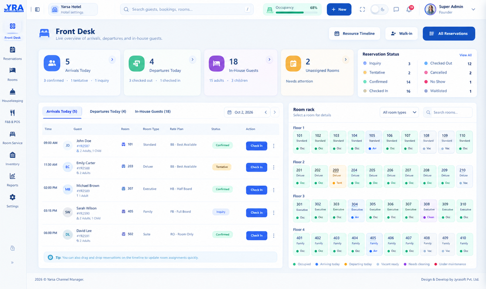This screenshot has width=486, height=289.
Task: Click the help support icon in sidebar
Action: coord(12,248)
